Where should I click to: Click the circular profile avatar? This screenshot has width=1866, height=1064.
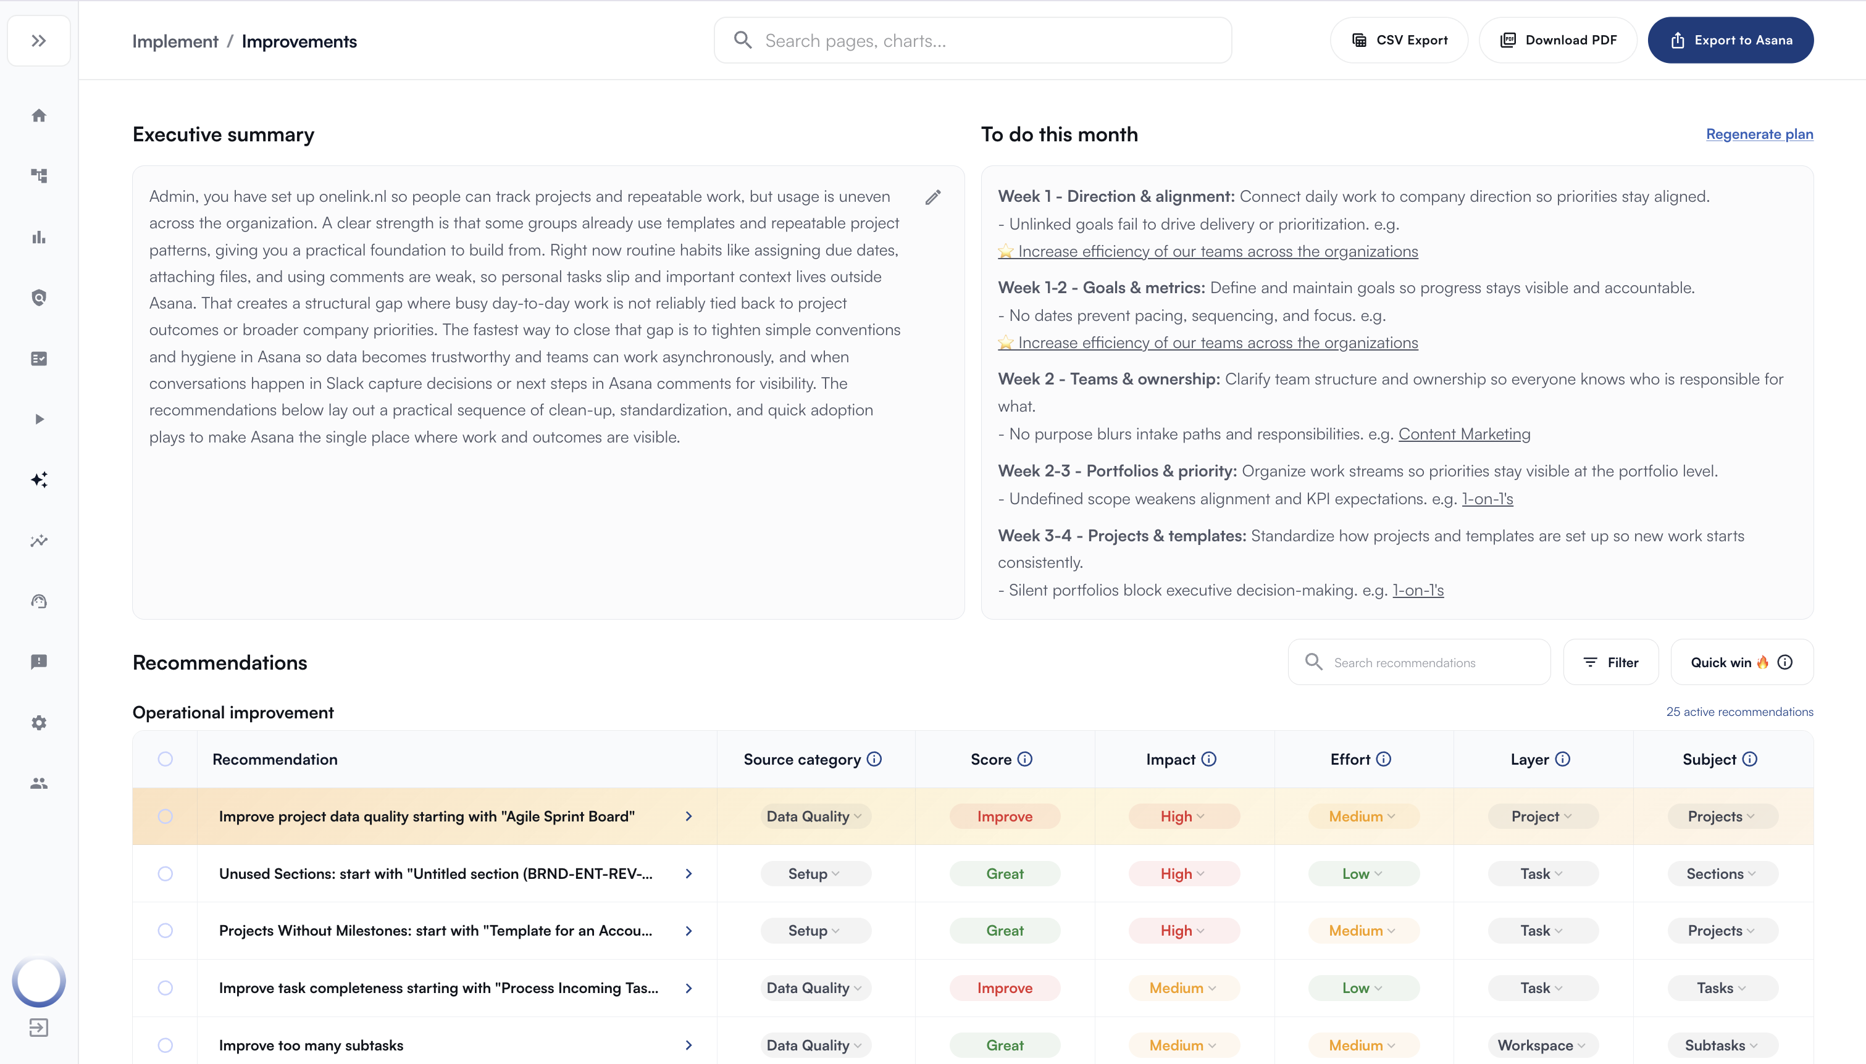click(x=39, y=981)
